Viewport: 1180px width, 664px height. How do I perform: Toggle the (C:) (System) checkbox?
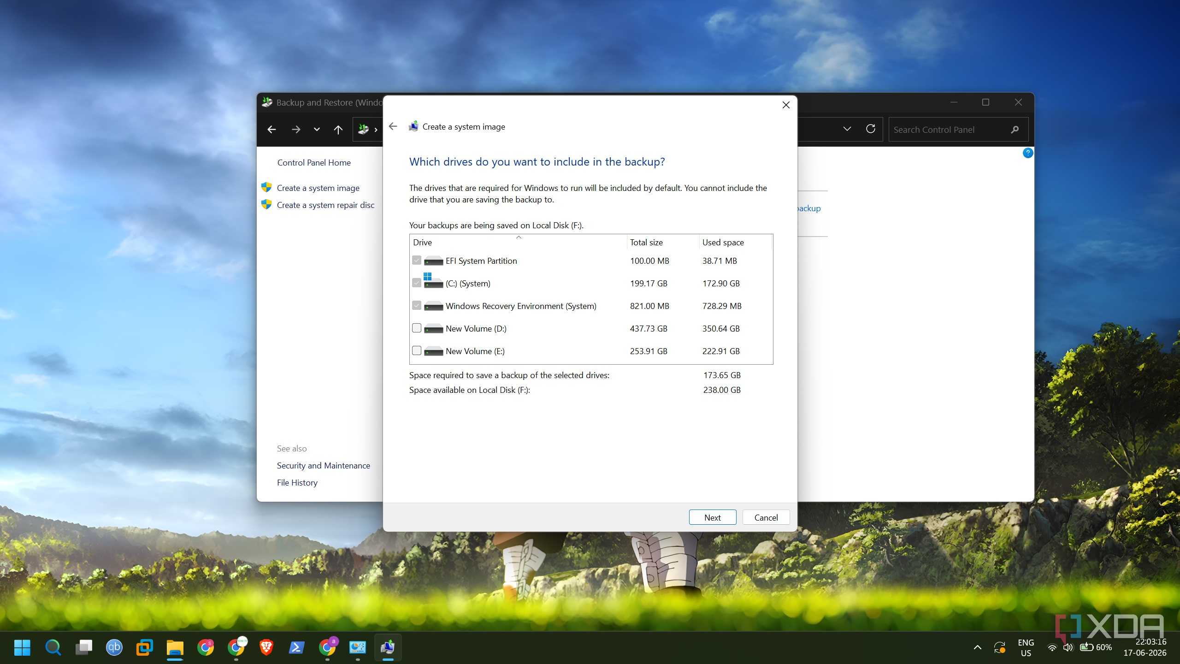[417, 283]
